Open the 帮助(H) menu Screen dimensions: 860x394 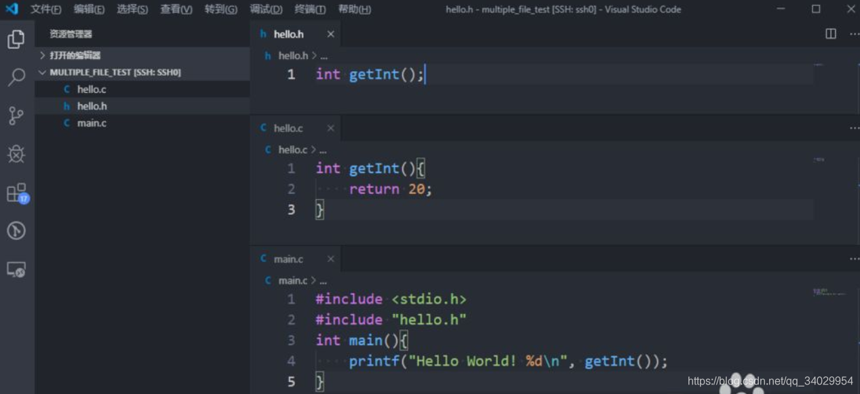(x=354, y=9)
